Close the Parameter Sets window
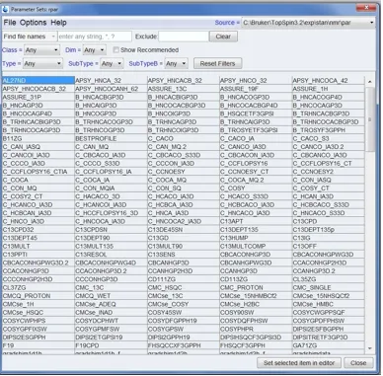The width and height of the screenshot is (383, 376). point(365,7)
